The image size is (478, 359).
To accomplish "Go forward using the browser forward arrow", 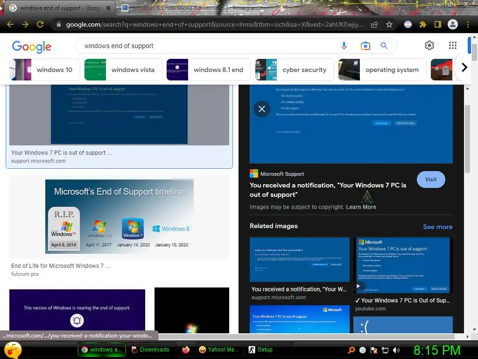I will pos(25,24).
